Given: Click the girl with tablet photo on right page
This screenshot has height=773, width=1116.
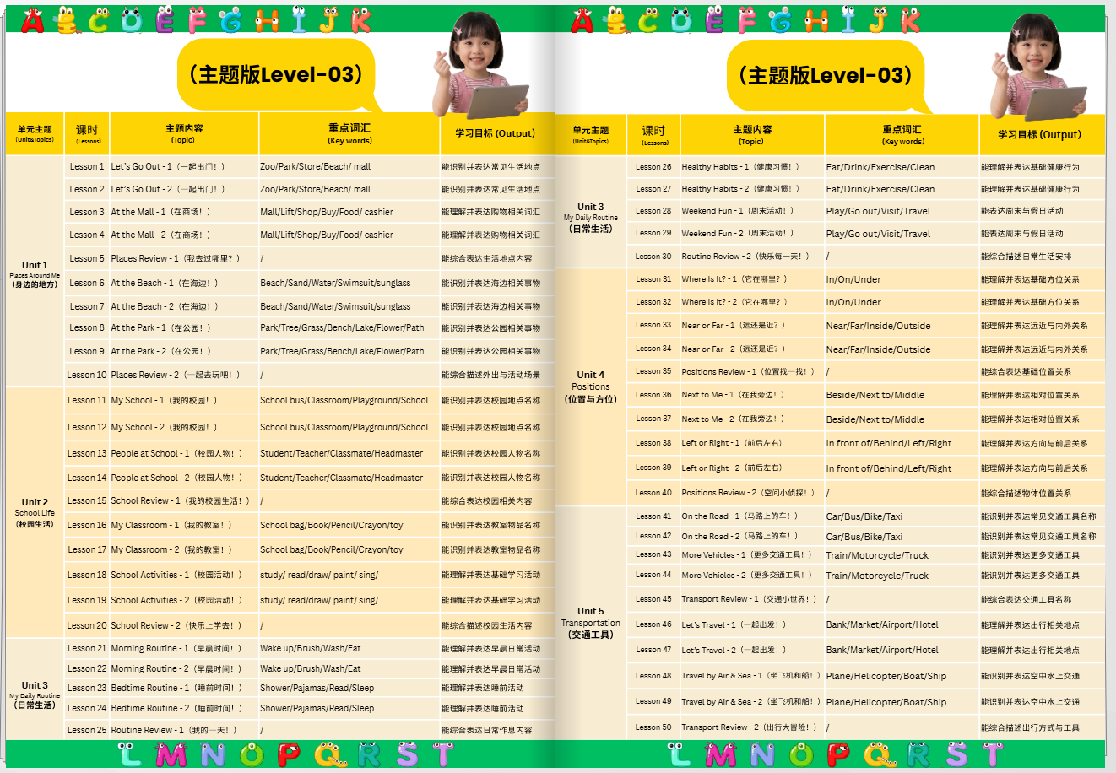Looking at the screenshot, I should (x=1037, y=66).
